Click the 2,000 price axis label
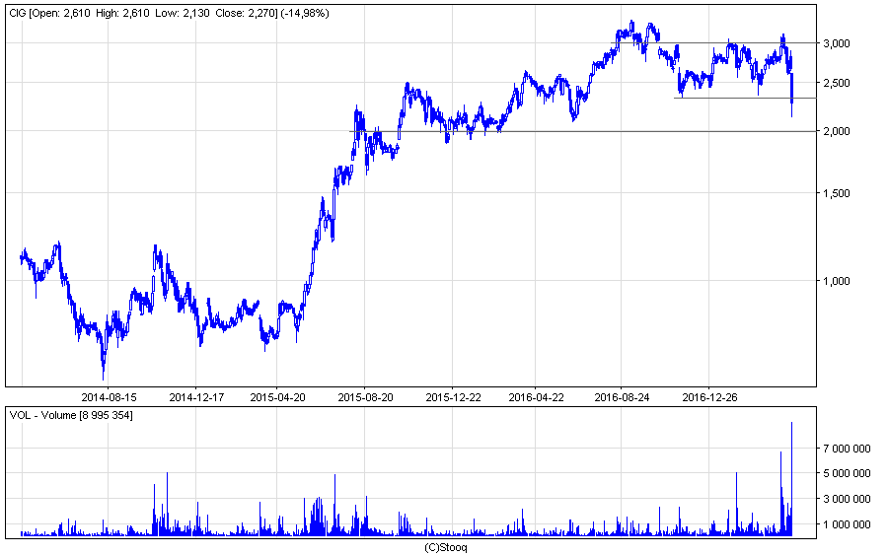Viewport: 888px width, 555px height. (836, 131)
